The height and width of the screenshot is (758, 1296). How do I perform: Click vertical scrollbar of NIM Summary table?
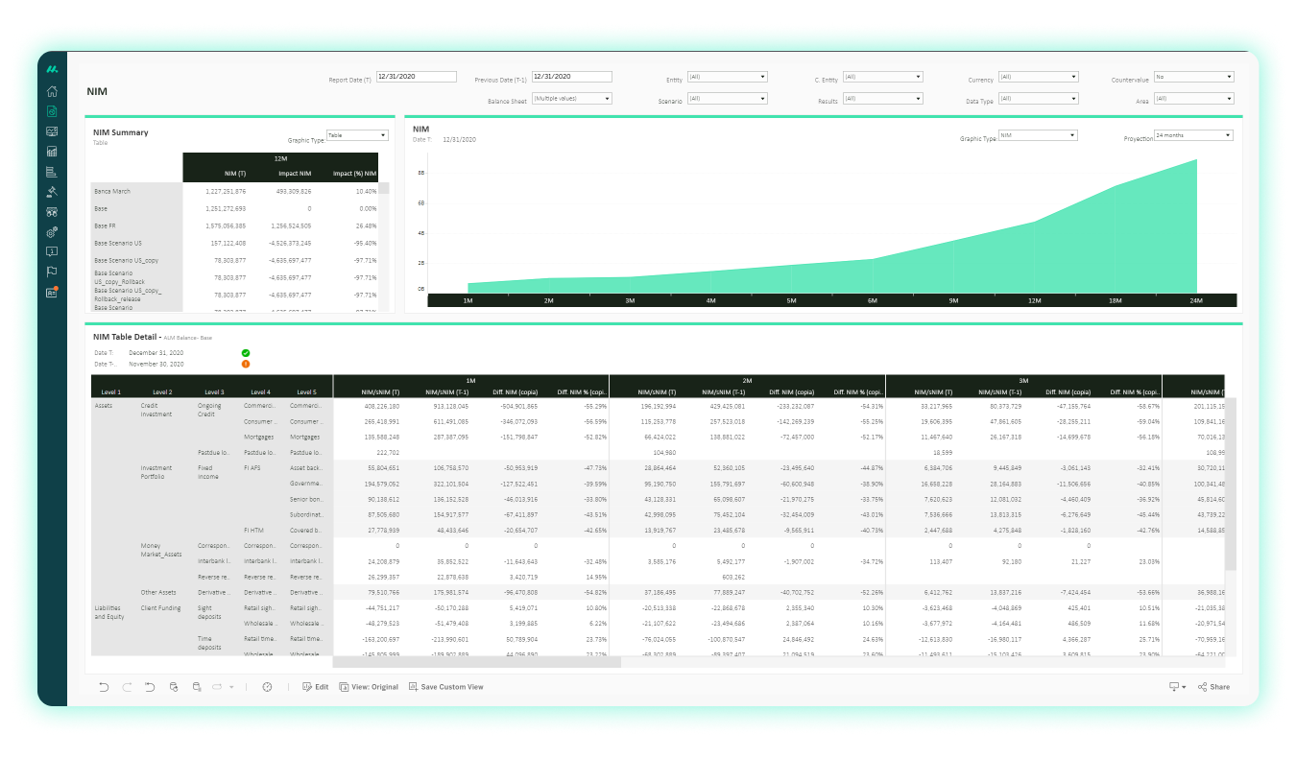(x=384, y=188)
